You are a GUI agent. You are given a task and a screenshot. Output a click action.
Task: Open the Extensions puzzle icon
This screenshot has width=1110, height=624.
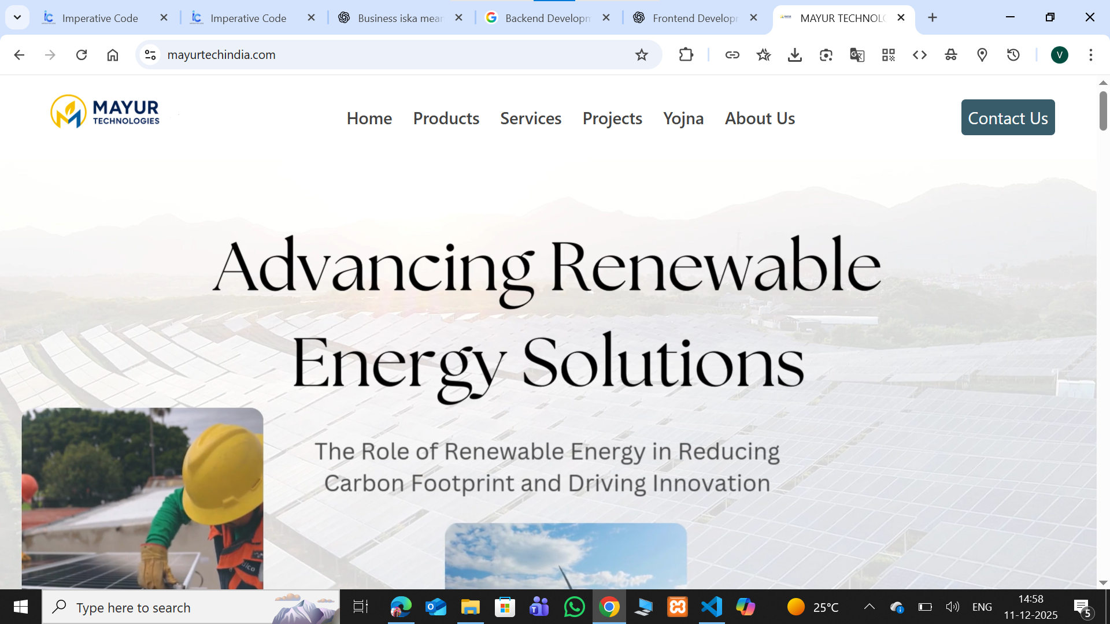(686, 55)
